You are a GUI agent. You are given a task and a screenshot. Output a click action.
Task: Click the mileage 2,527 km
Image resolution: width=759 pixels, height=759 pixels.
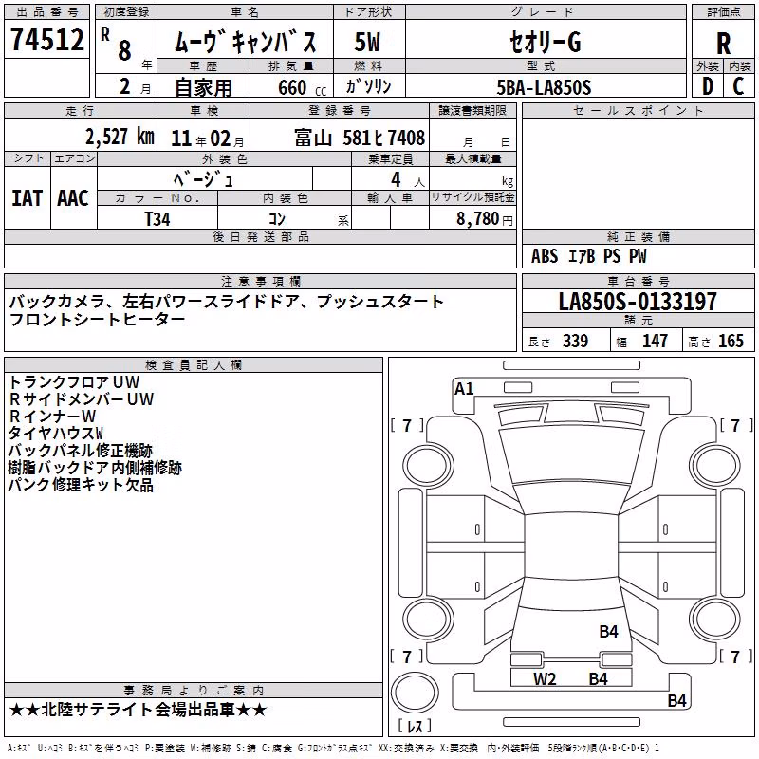(x=120, y=137)
